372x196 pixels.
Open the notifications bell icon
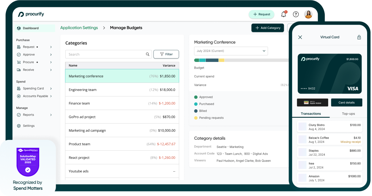click(x=284, y=14)
